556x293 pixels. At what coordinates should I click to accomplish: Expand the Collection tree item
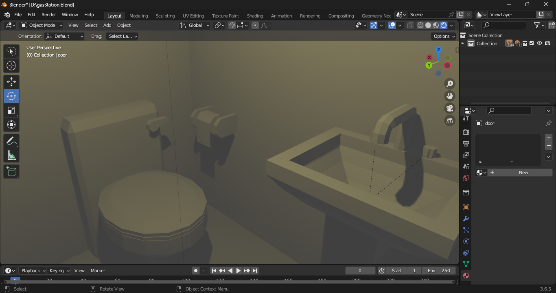[x=463, y=44]
